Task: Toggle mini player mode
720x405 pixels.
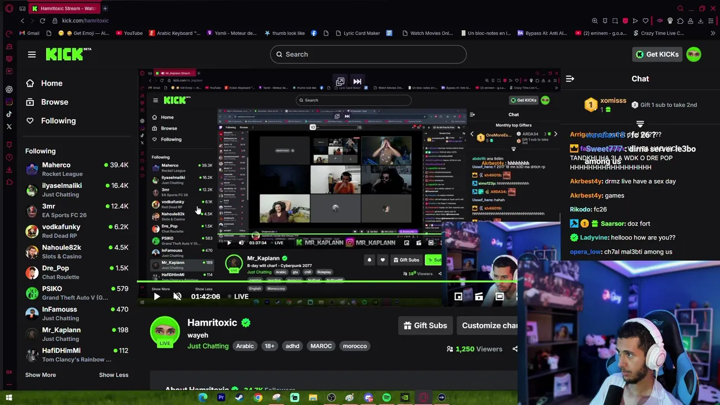Action: (x=458, y=296)
